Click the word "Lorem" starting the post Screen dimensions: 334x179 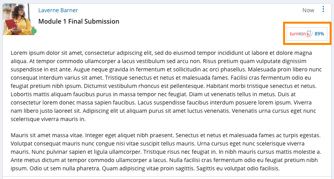coord(19,53)
